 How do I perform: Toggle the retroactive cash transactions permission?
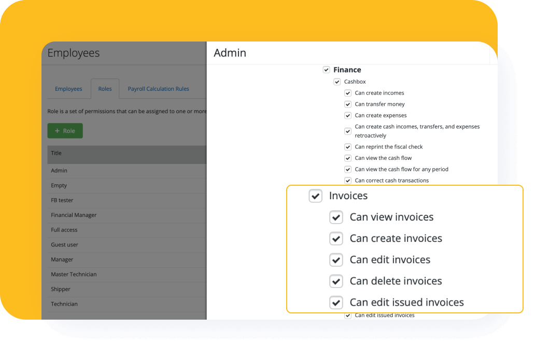[348, 131]
